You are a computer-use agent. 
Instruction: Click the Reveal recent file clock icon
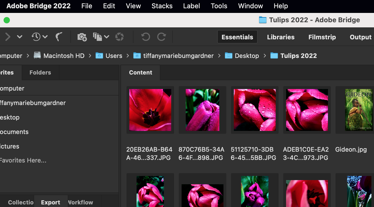click(36, 37)
